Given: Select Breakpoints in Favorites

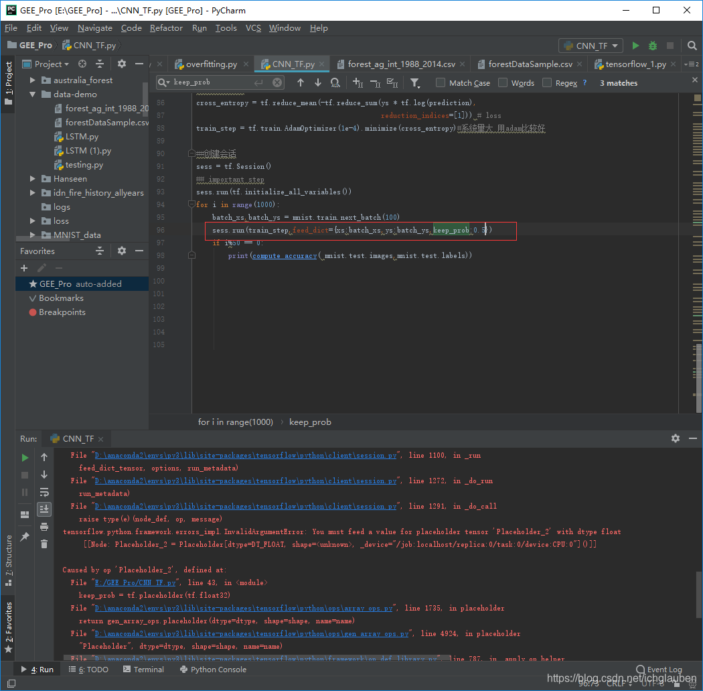Looking at the screenshot, I should pos(57,312).
